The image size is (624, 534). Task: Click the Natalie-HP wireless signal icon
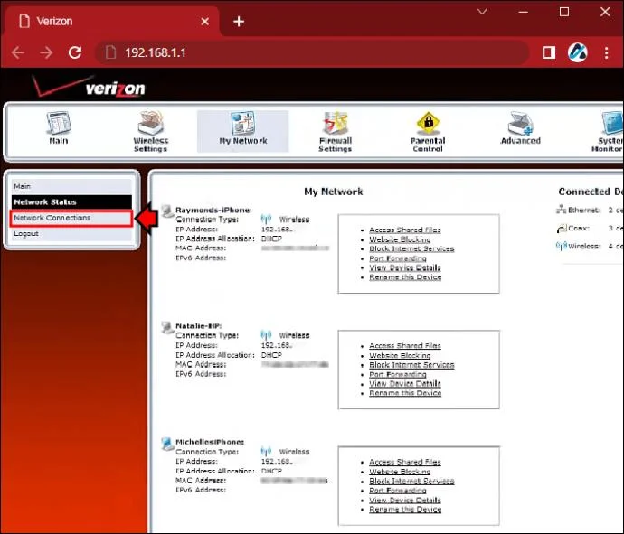pyautogui.click(x=266, y=335)
